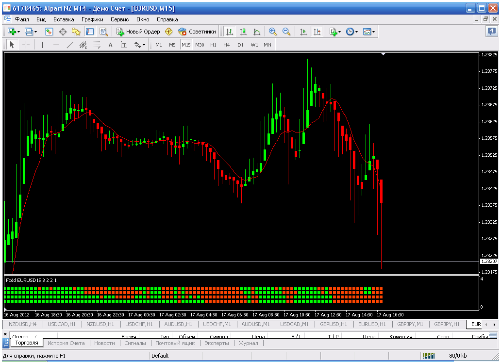501x362 pixels.
Task: Switch to the GBPJPY,M1 chart tab
Action: point(410,324)
